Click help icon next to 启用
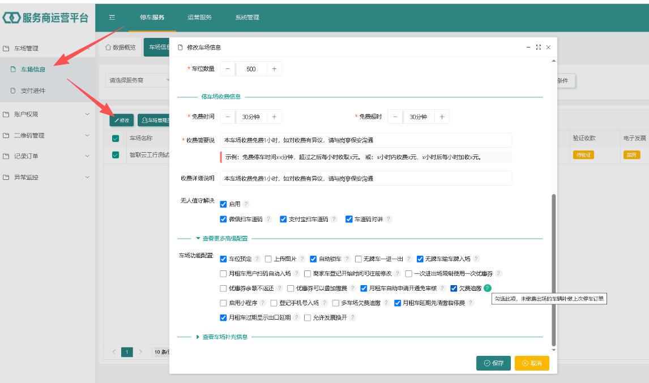 tap(246, 204)
